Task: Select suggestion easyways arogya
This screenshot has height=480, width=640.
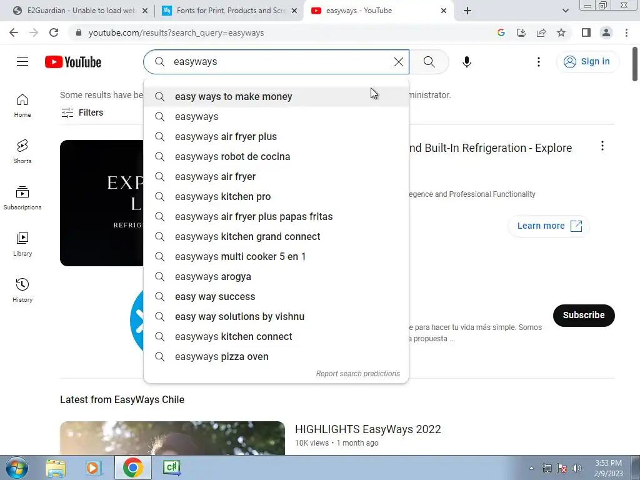Action: pyautogui.click(x=276, y=277)
